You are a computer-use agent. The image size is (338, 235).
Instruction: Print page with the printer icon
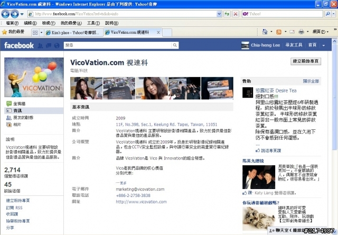(301, 32)
